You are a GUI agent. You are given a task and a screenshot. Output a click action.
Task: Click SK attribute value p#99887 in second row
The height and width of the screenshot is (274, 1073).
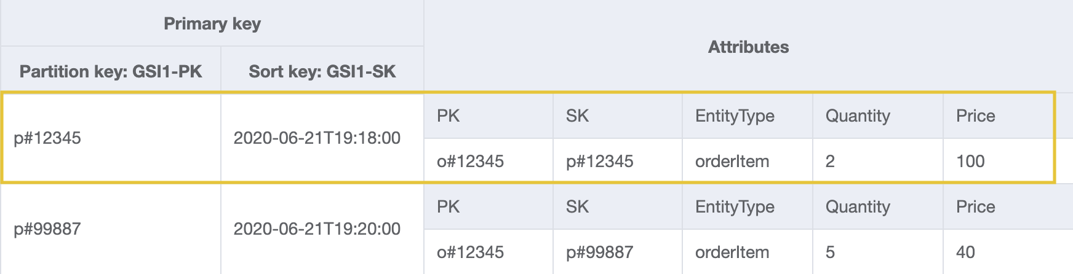coord(599,252)
